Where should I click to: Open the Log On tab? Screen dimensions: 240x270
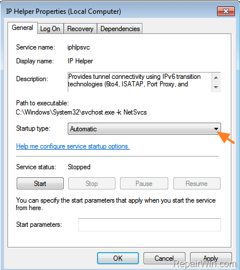(50, 29)
